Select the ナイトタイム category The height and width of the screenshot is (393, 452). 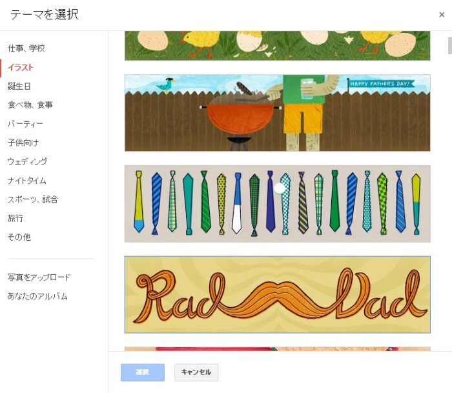[x=27, y=181]
